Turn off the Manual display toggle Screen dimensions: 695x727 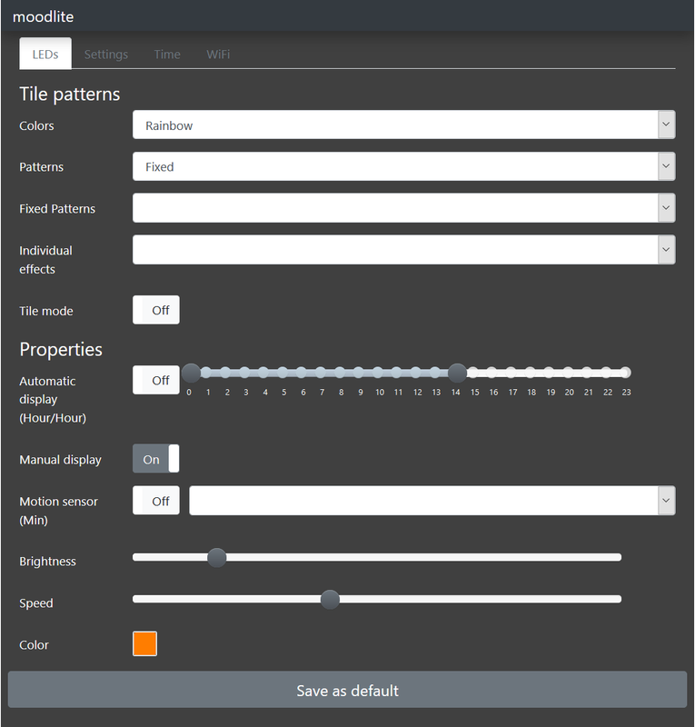click(156, 459)
